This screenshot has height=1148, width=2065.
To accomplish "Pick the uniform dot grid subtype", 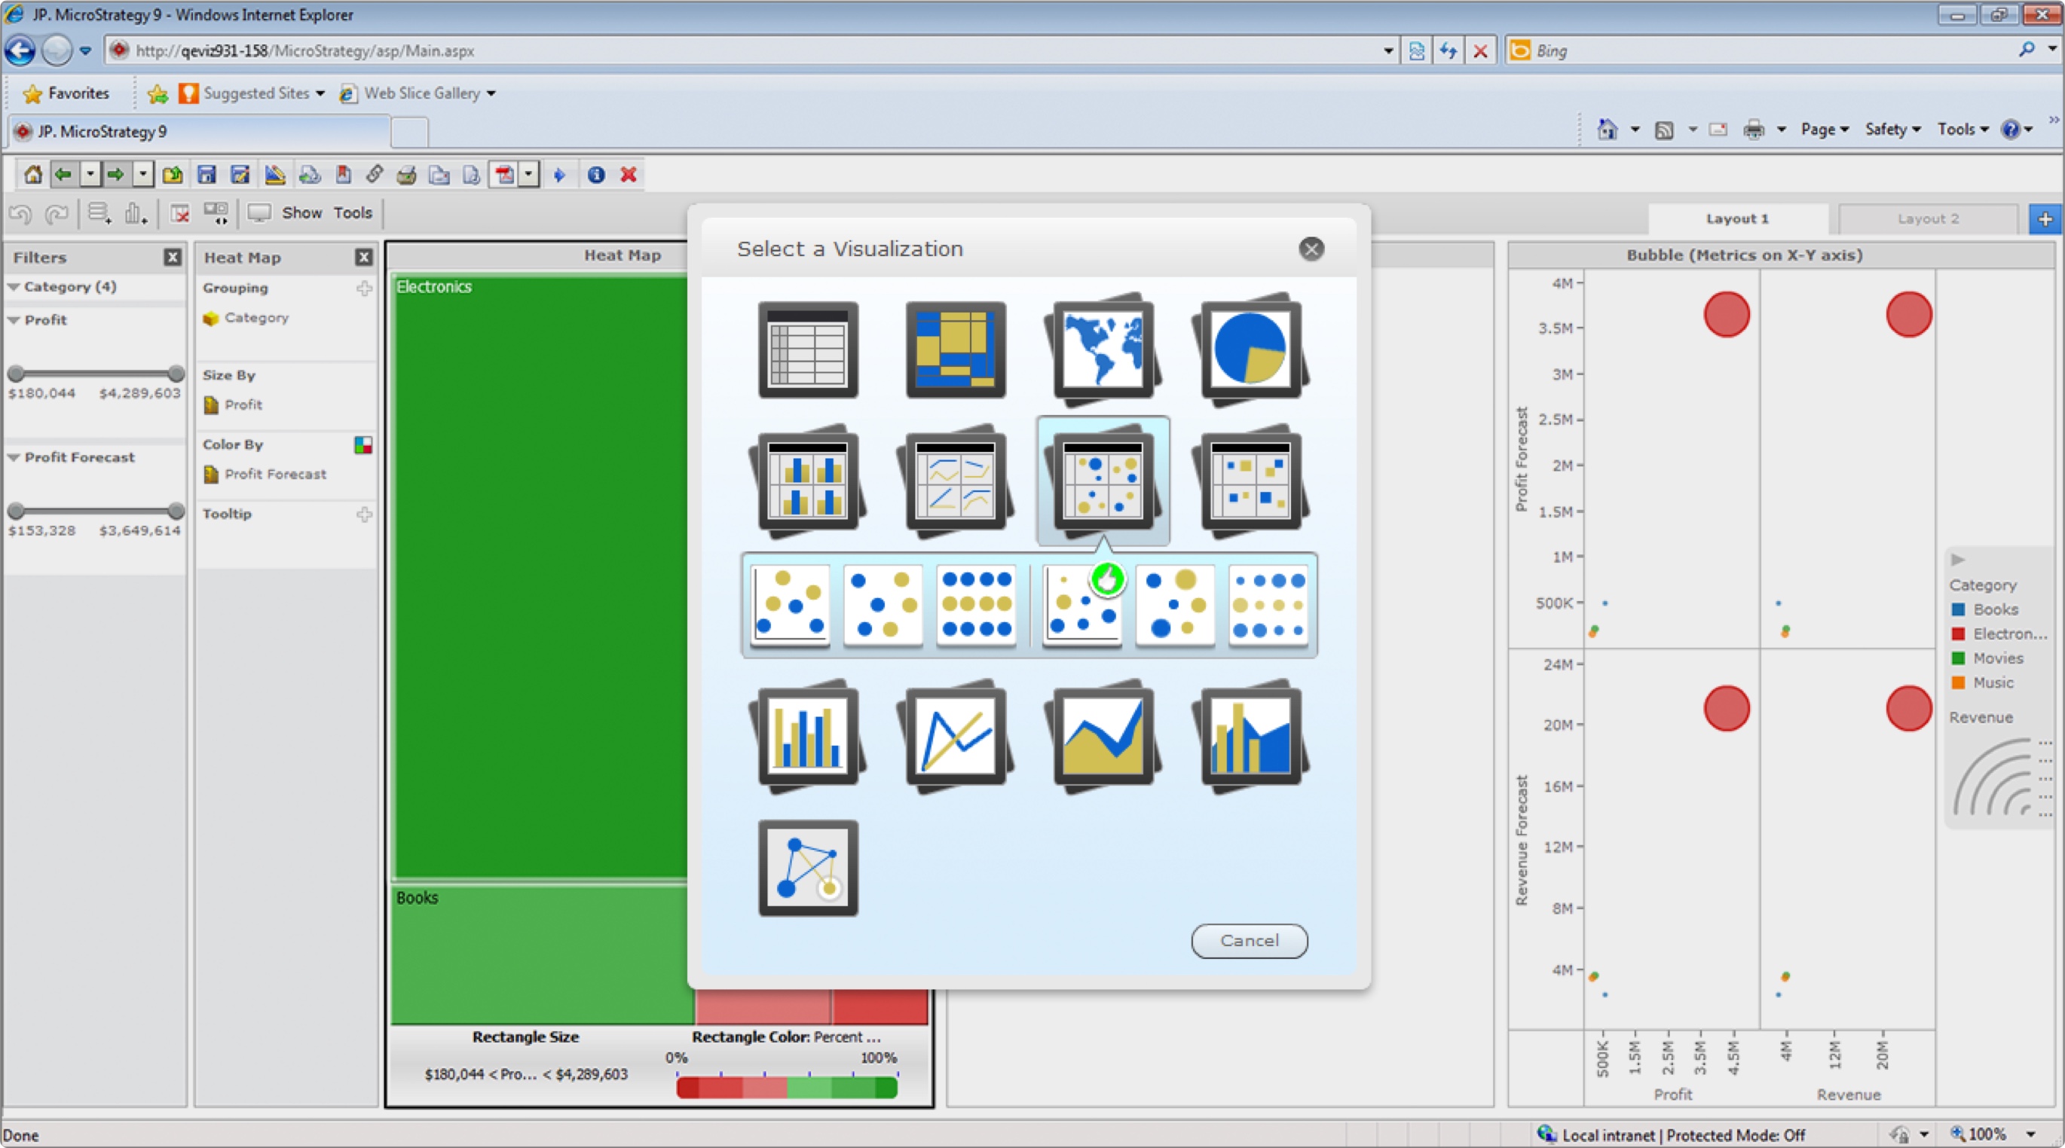I will [x=975, y=605].
